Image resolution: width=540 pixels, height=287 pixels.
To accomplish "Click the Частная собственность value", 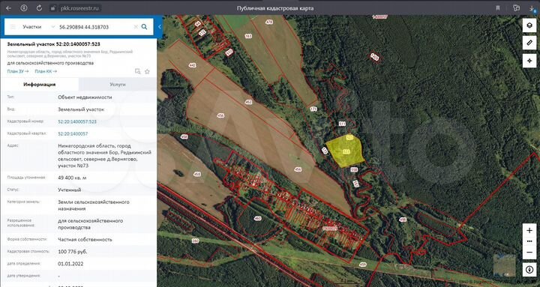I will (x=85, y=239).
